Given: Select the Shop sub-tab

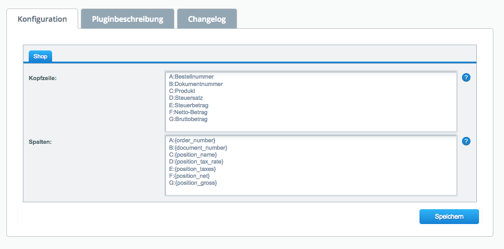Looking at the screenshot, I should click(40, 56).
